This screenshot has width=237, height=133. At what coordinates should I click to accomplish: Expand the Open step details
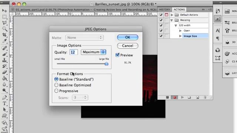pyautogui.click(x=180, y=31)
